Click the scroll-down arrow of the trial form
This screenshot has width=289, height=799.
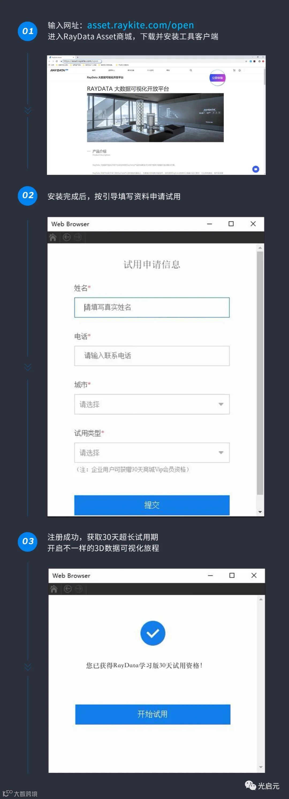260,512
